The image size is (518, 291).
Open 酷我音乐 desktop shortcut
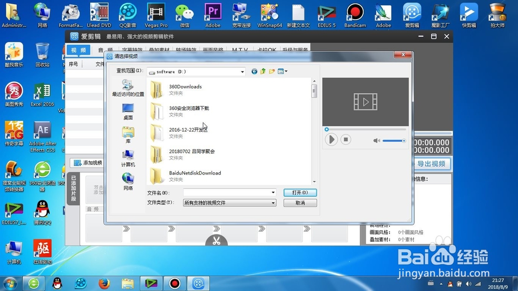pos(14,54)
